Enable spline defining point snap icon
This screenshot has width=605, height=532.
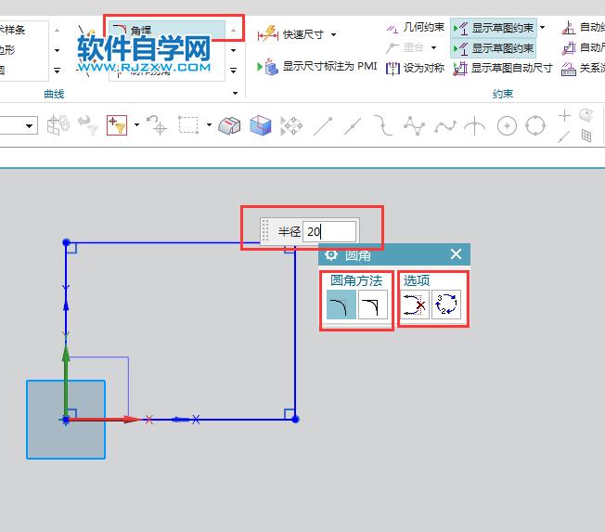(x=444, y=126)
